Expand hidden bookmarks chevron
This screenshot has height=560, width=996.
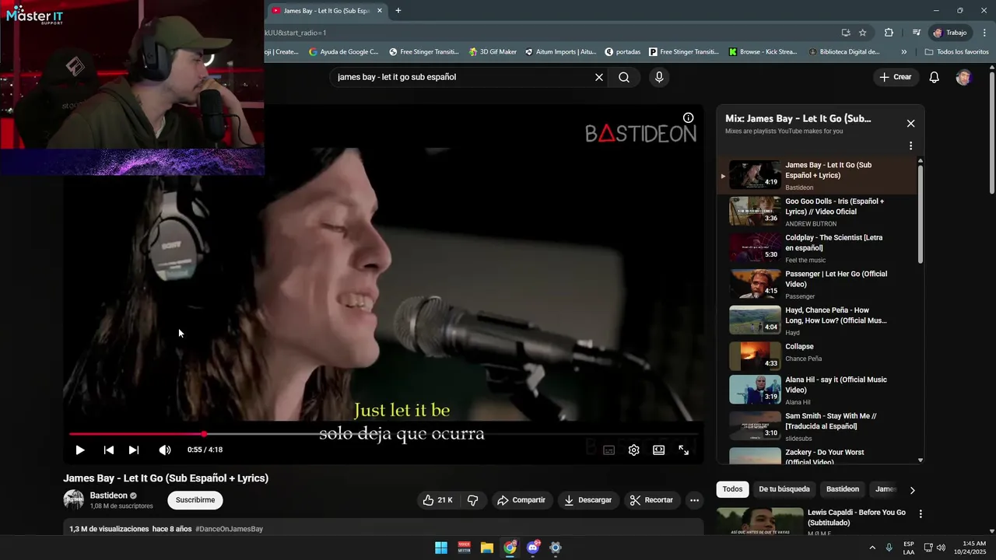tap(903, 52)
